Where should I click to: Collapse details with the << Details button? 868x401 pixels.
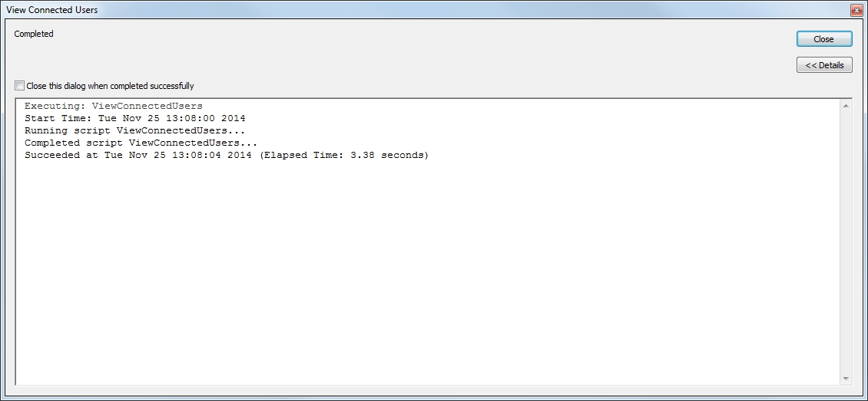pyautogui.click(x=823, y=65)
